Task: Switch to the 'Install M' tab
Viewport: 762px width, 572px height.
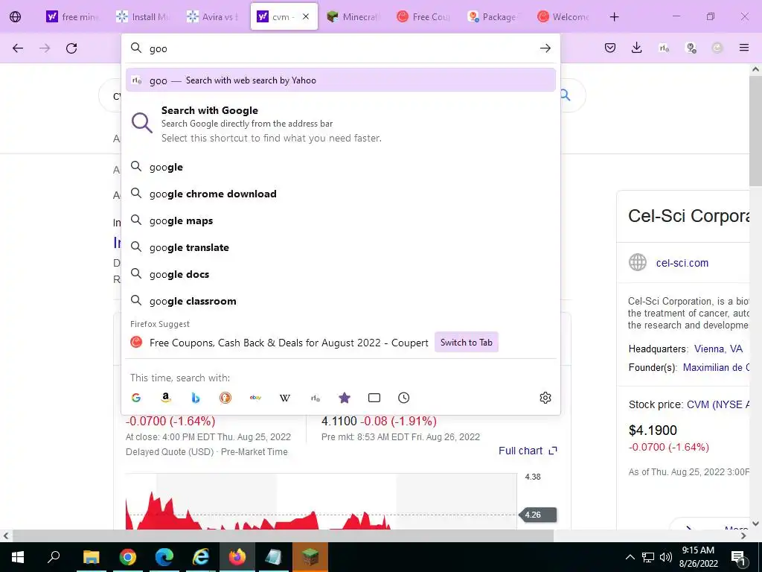Action: 142,16
